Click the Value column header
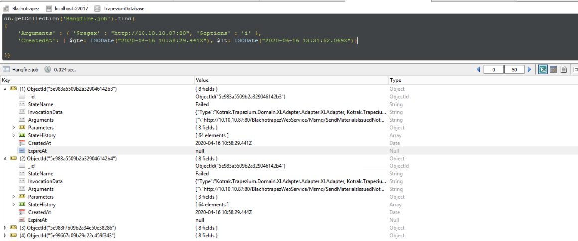Viewport: 578px width, 241px height. click(291, 80)
